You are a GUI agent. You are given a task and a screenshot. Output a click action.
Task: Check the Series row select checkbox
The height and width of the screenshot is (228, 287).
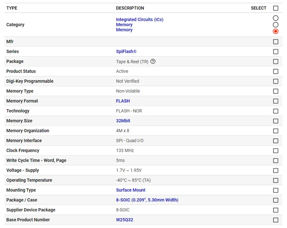[x=276, y=51]
